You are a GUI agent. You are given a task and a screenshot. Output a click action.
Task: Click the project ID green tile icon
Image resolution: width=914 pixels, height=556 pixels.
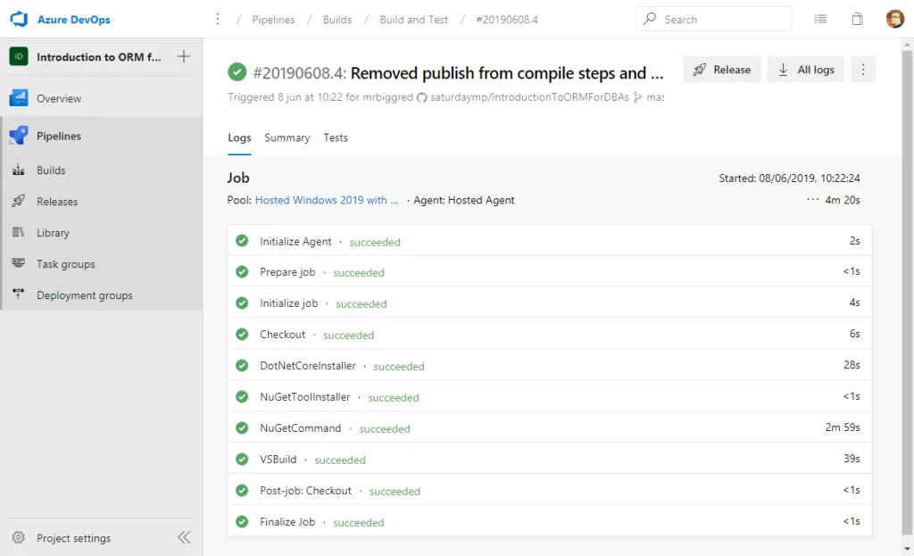[x=19, y=56]
